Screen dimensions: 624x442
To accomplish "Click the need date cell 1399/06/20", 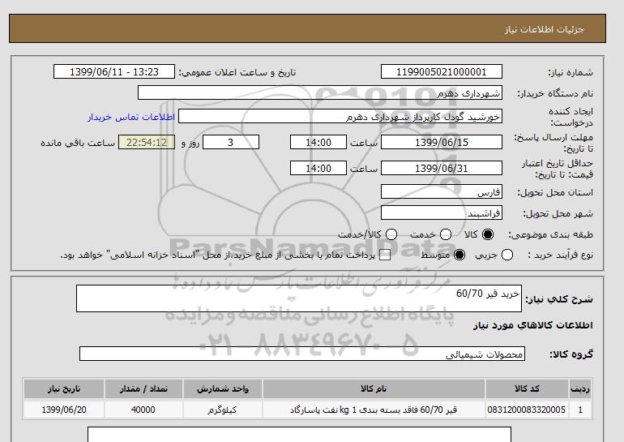I will 64,410.
